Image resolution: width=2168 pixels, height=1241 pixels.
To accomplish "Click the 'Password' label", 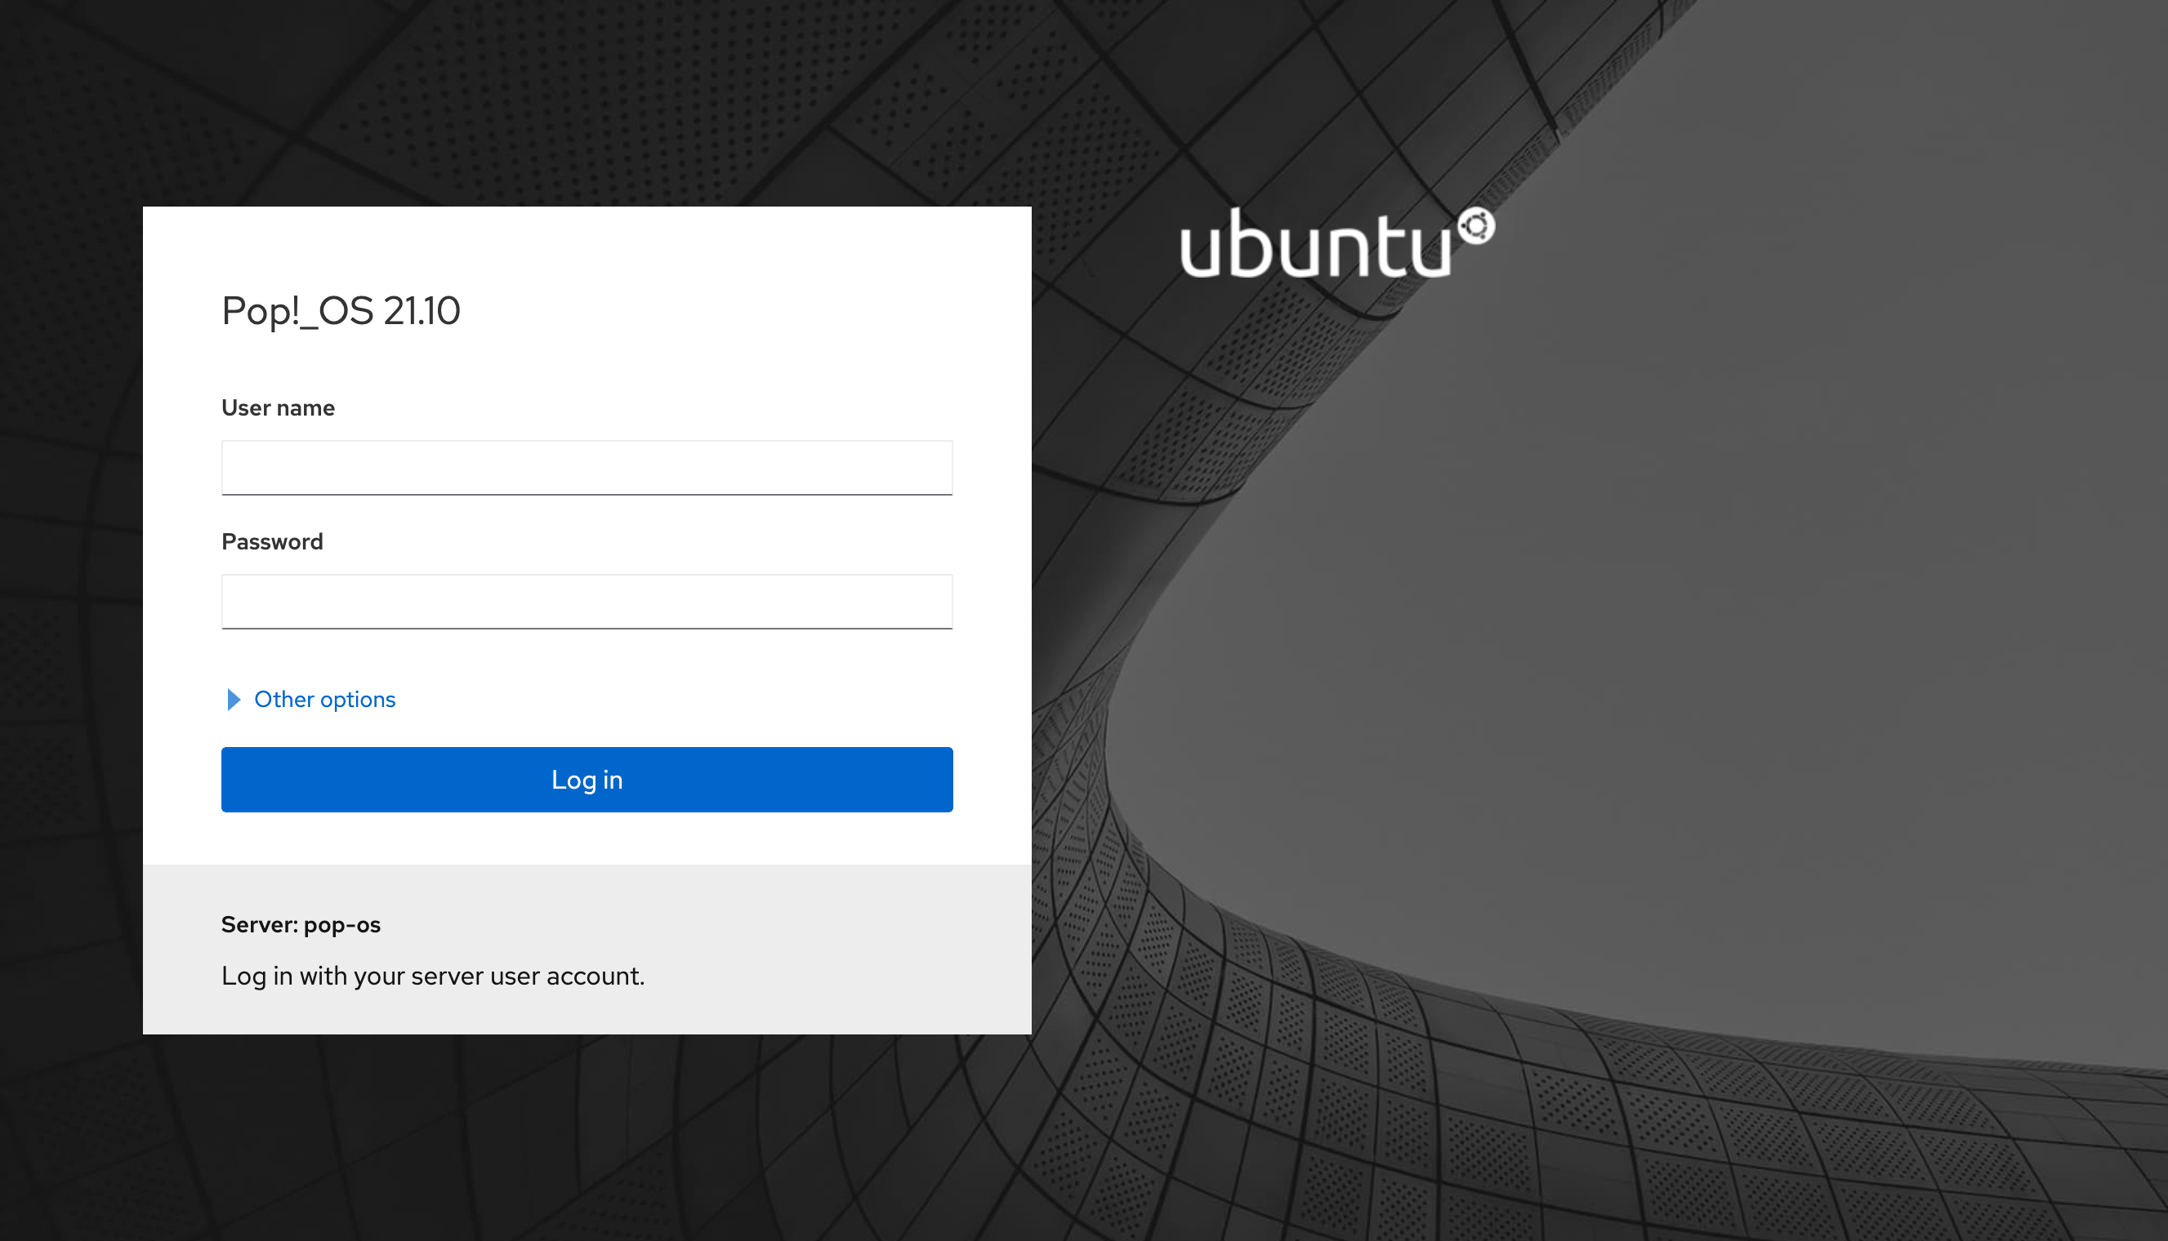I will click(x=272, y=541).
